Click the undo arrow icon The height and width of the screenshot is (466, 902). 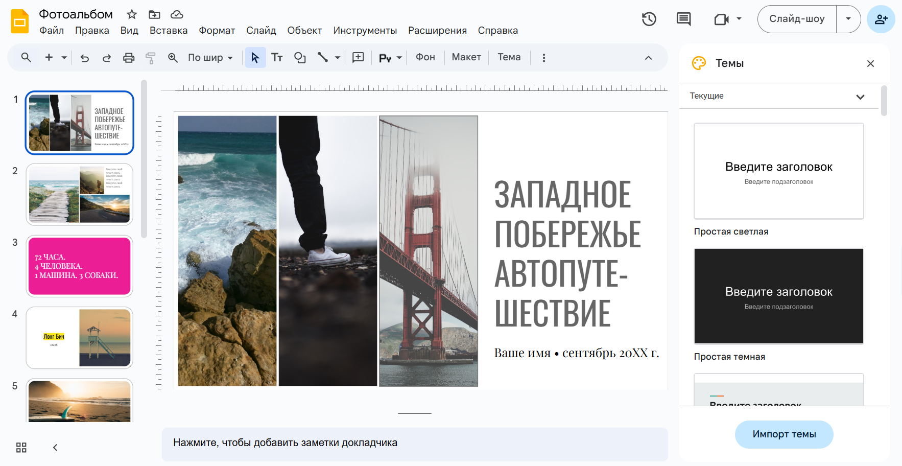[x=85, y=58]
